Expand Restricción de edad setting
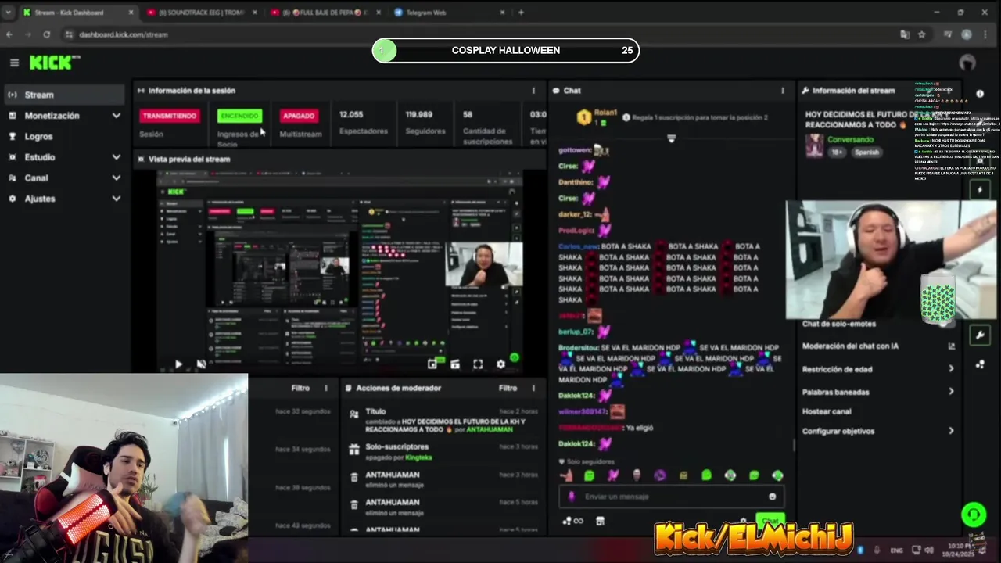Viewport: 1001px width, 563px height. (x=878, y=369)
